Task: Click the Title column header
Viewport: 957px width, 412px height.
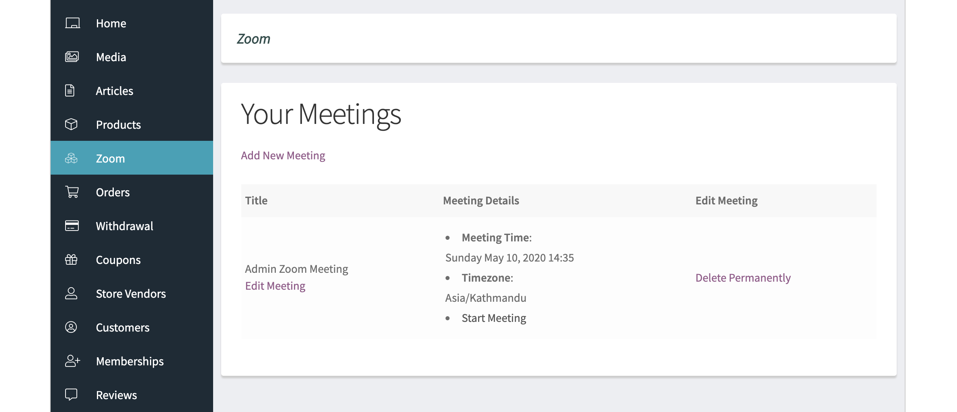Action: (x=257, y=201)
